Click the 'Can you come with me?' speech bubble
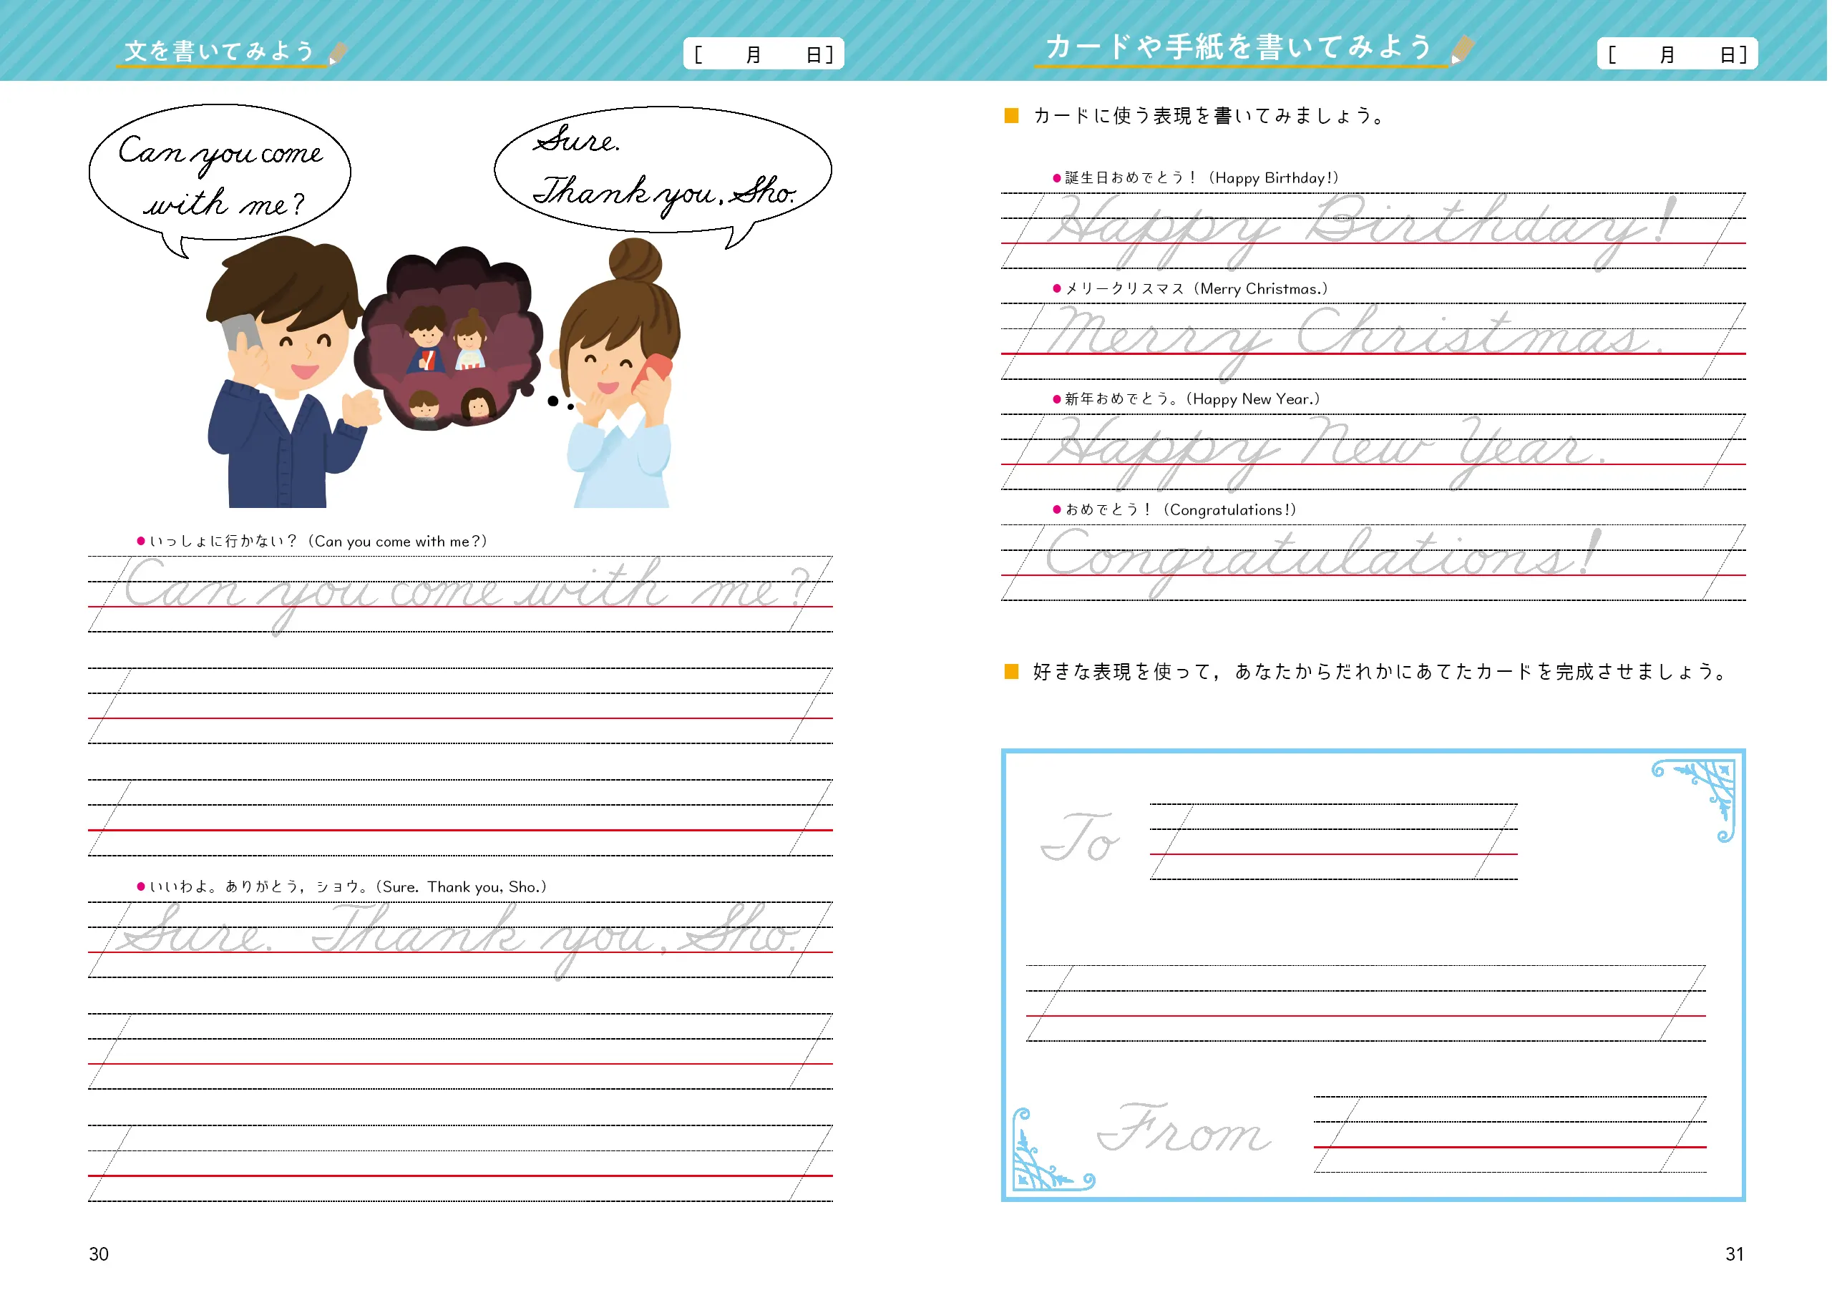 (x=220, y=180)
